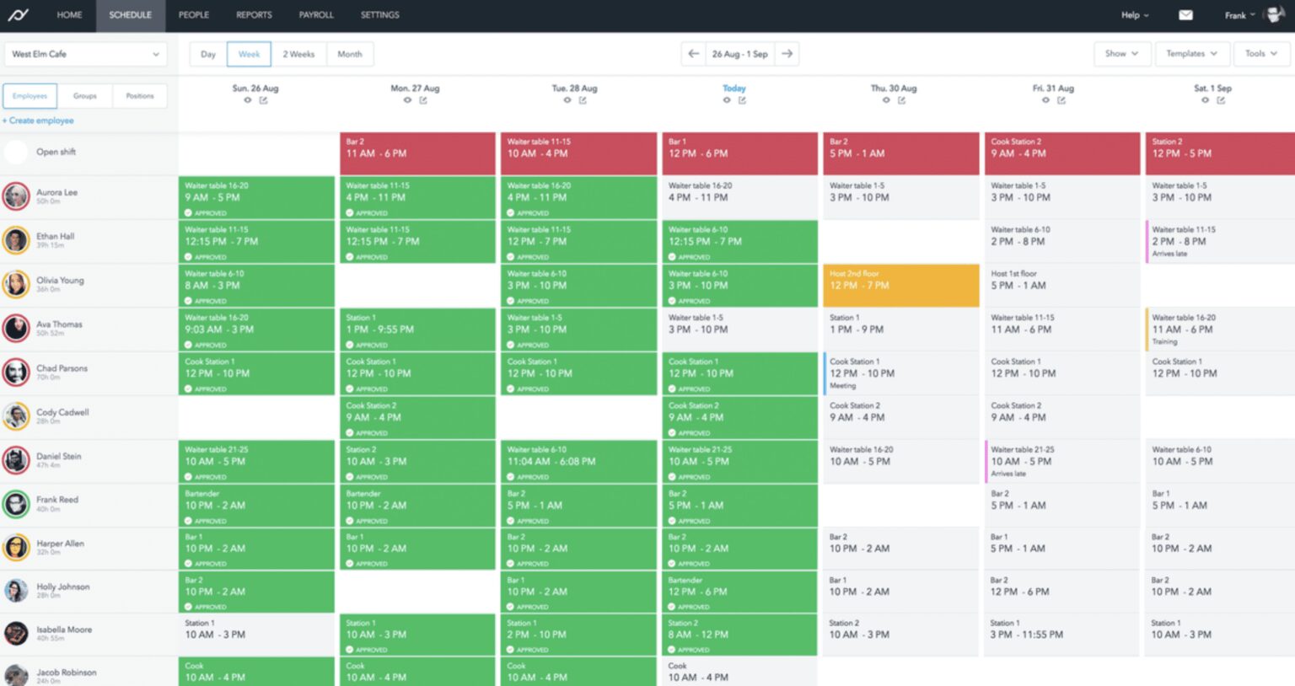Toggle eye visibility for Sun. 26 Aug
The image size is (1295, 686).
click(x=248, y=100)
